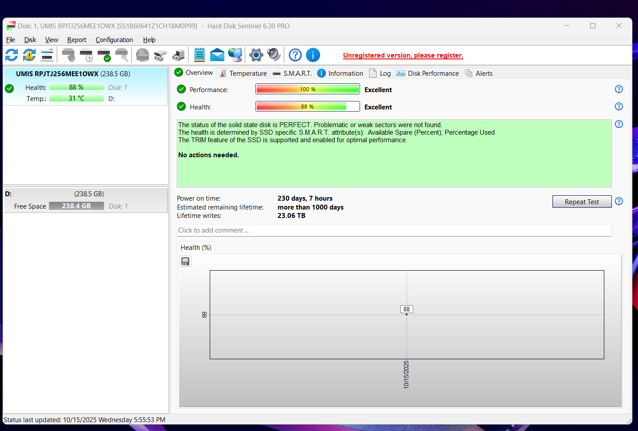Click the boxed drives icon left of computer
638x431 pixels.
(x=160, y=55)
